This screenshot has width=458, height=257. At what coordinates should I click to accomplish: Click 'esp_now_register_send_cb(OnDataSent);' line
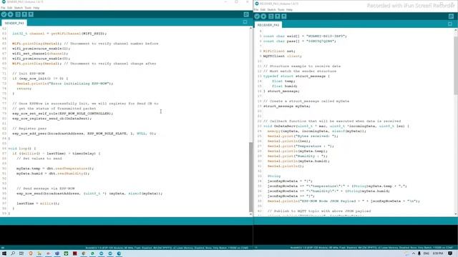(52, 119)
